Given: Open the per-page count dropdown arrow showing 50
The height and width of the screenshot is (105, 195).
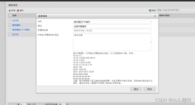Looking at the screenshot, I should (67, 104).
